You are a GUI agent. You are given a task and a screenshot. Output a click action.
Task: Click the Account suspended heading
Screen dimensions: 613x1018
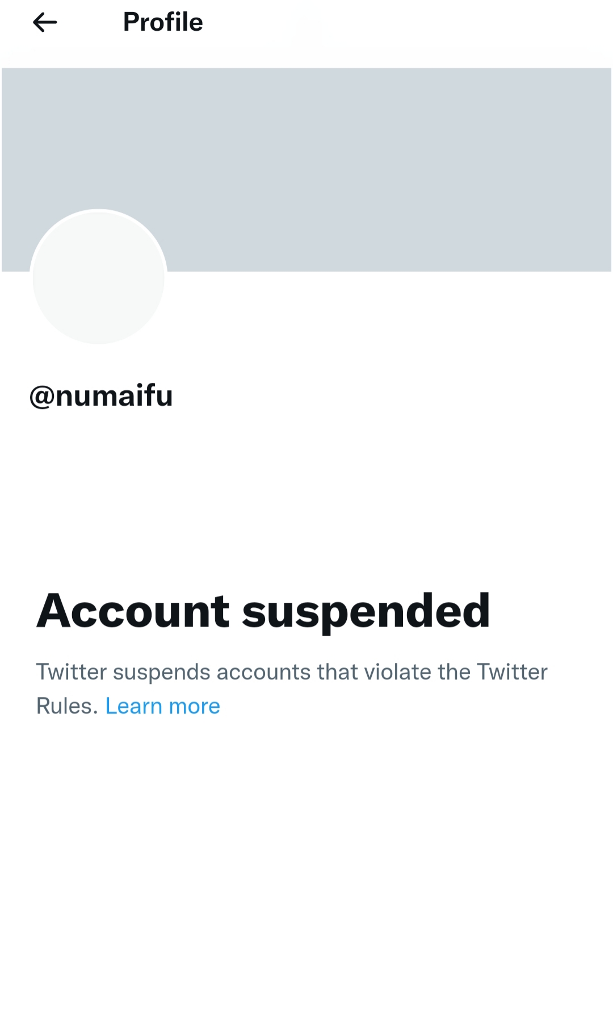click(263, 611)
